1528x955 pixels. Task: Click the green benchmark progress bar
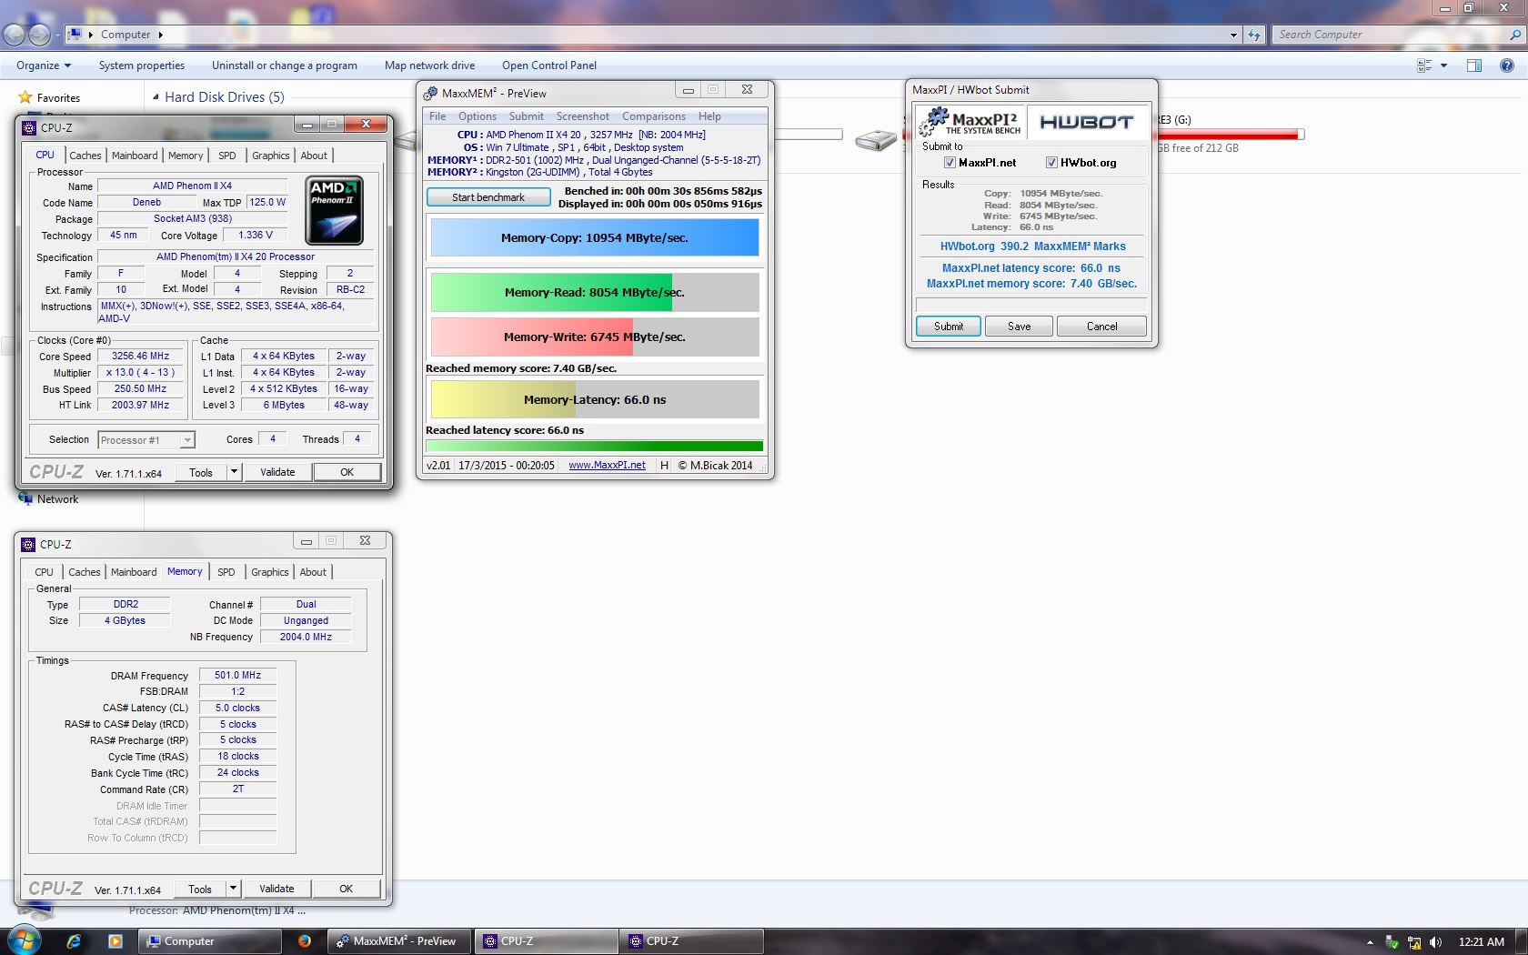pos(595,446)
